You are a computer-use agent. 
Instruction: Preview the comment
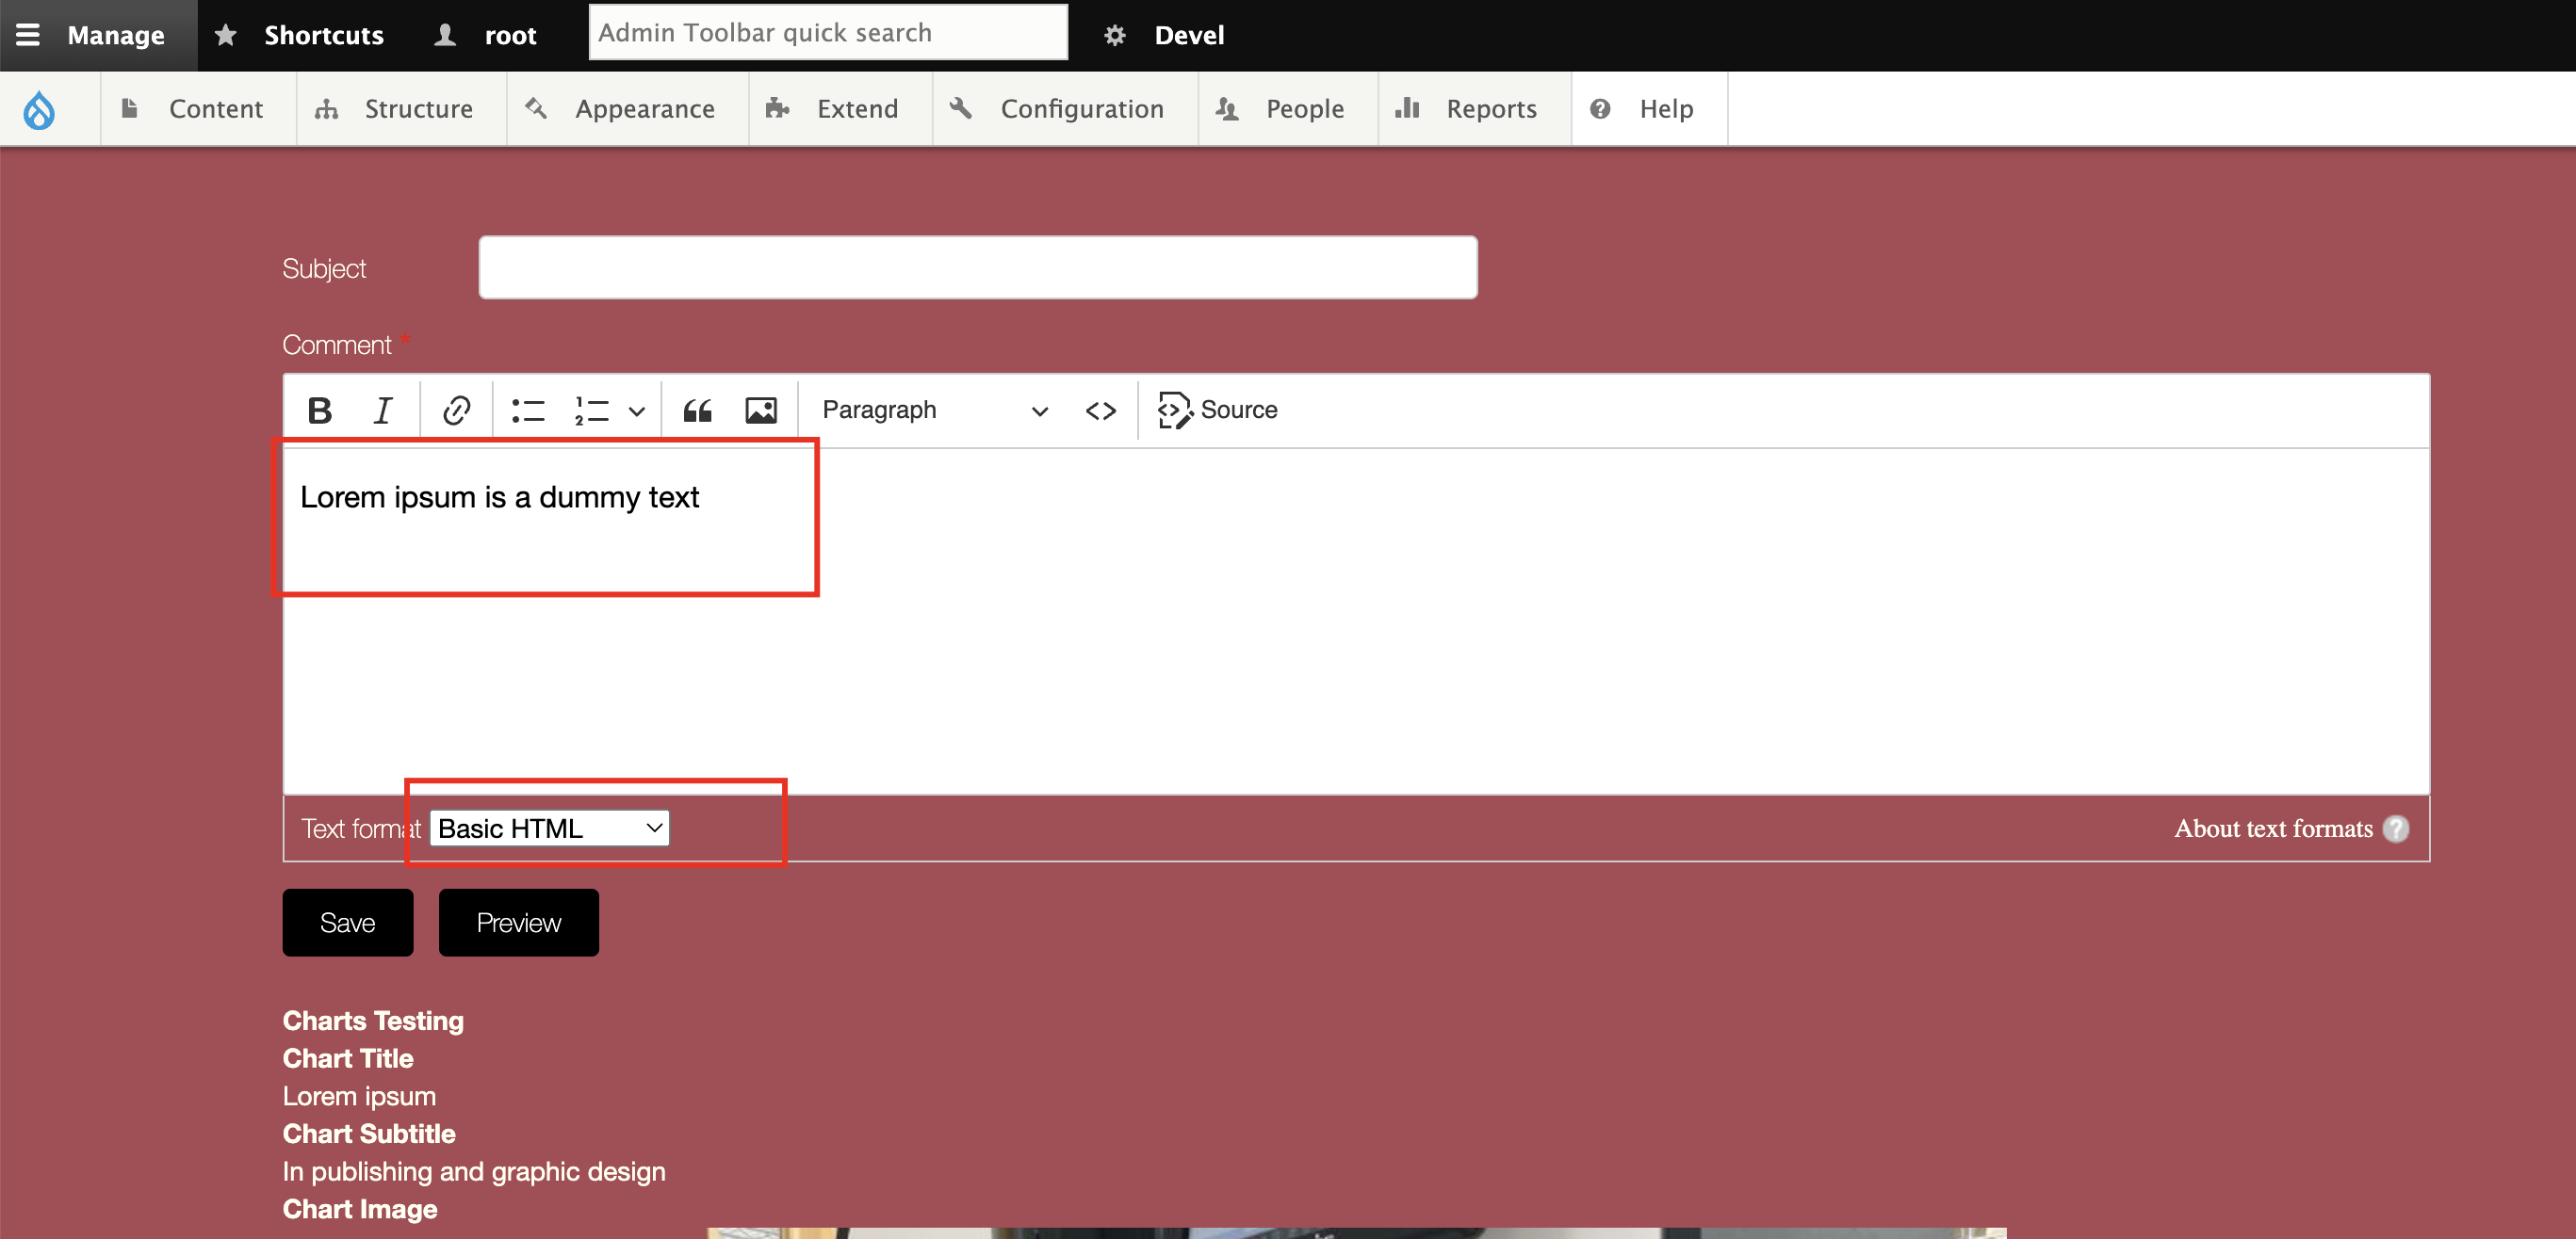(518, 922)
